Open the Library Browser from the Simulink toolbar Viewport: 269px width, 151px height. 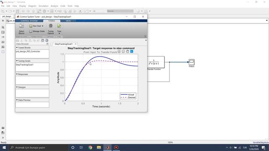39,11
